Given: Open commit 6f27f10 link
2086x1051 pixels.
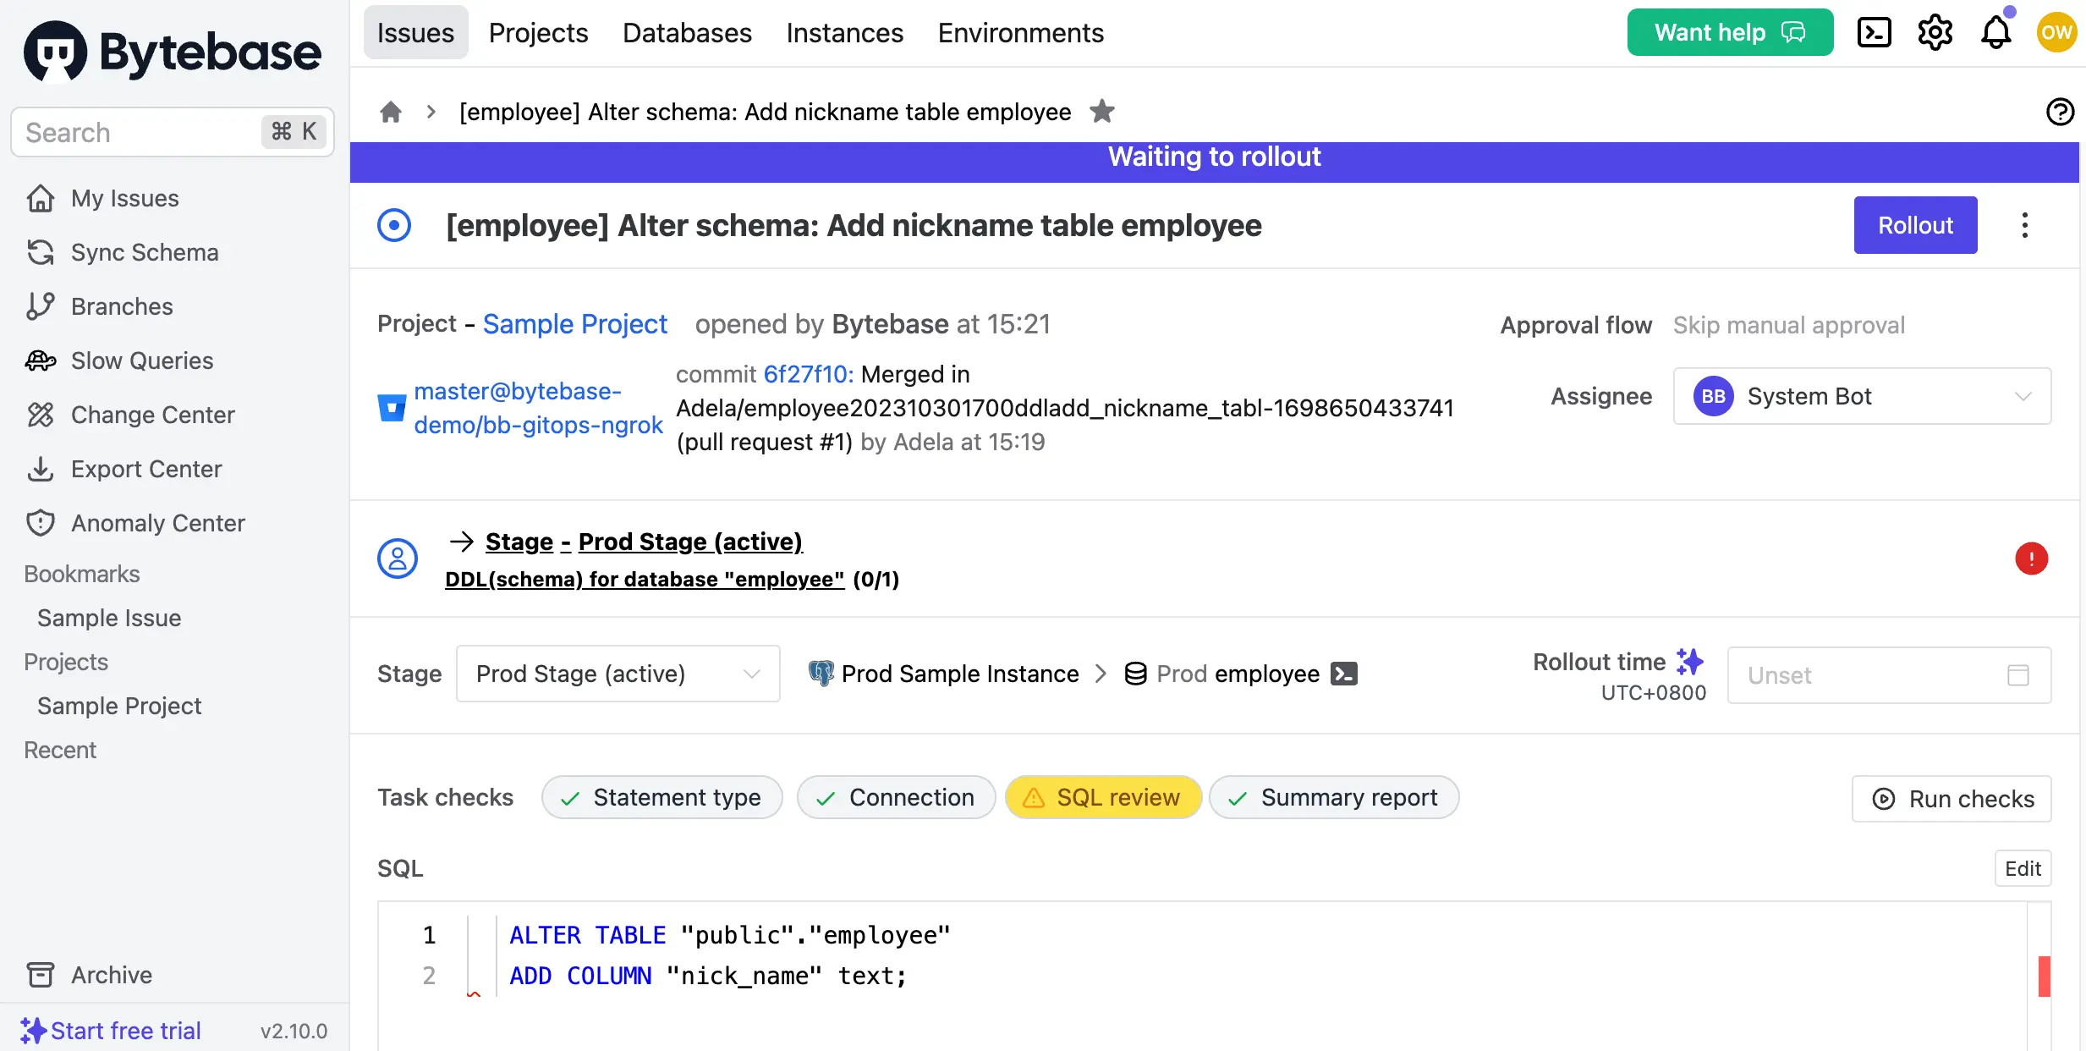Looking at the screenshot, I should pyautogui.click(x=808, y=374).
